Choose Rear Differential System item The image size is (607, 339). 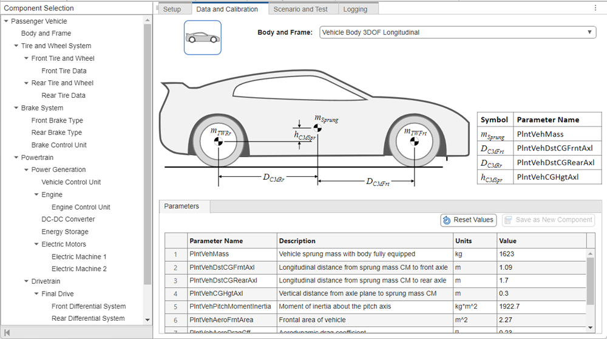pos(88,318)
